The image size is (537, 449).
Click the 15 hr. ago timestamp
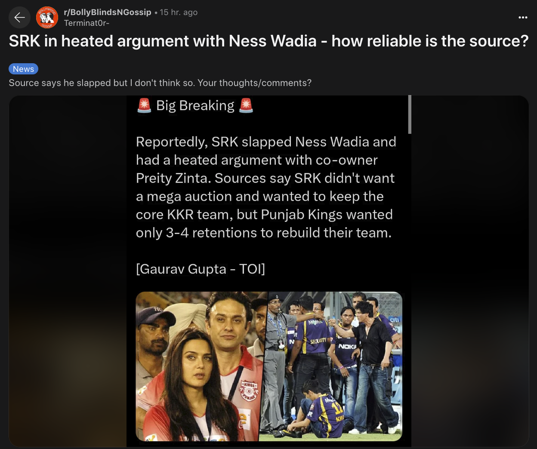tap(179, 12)
